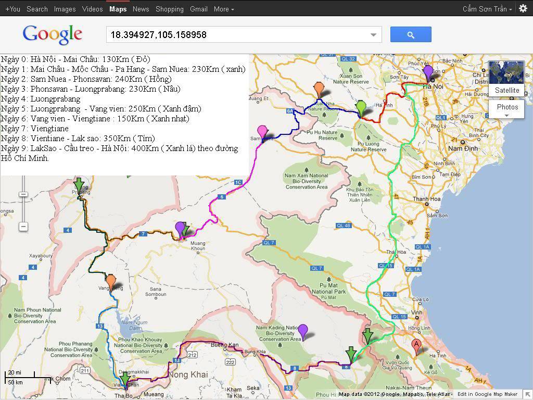Open News in the top bar
This screenshot has height=400, width=533.
(x=141, y=9)
